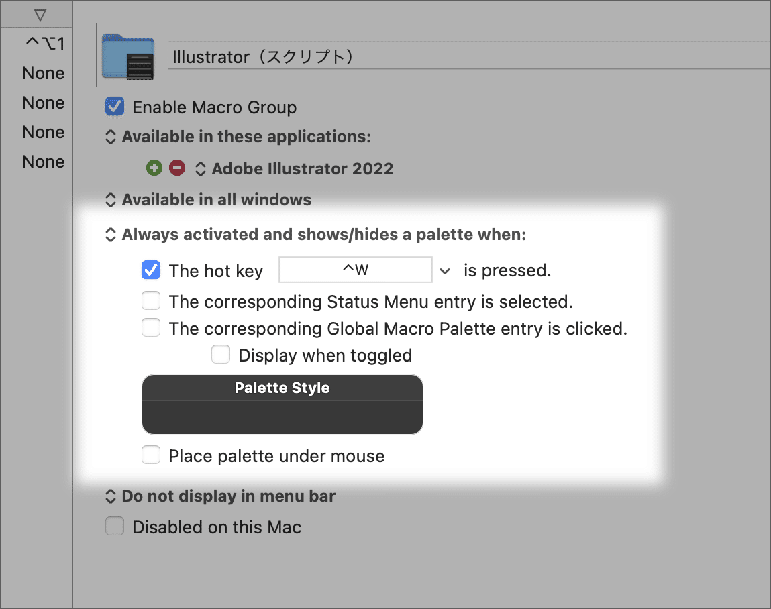Add application with green plus icon

(x=154, y=168)
